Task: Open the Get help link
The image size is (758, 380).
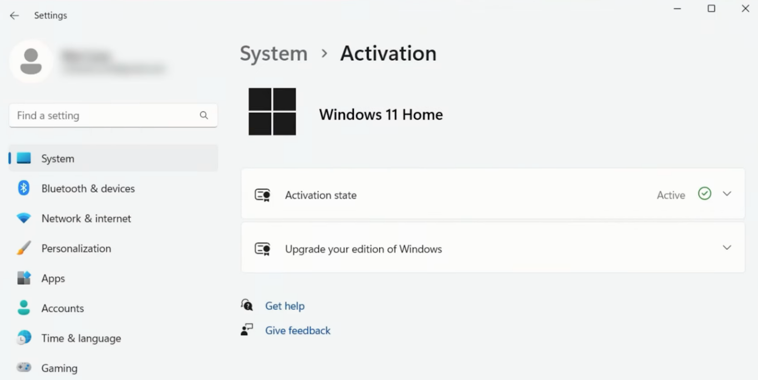Action: tap(285, 305)
